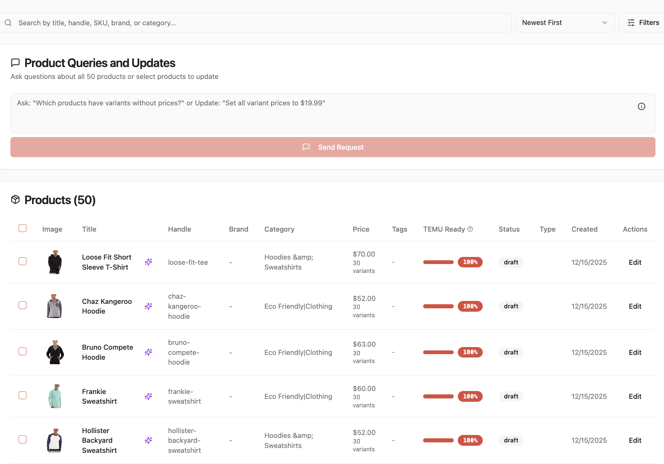Click the 100% progress bar for Frankie Sweatshirt
Image resolution: width=664 pixels, height=464 pixels.
pyautogui.click(x=438, y=396)
